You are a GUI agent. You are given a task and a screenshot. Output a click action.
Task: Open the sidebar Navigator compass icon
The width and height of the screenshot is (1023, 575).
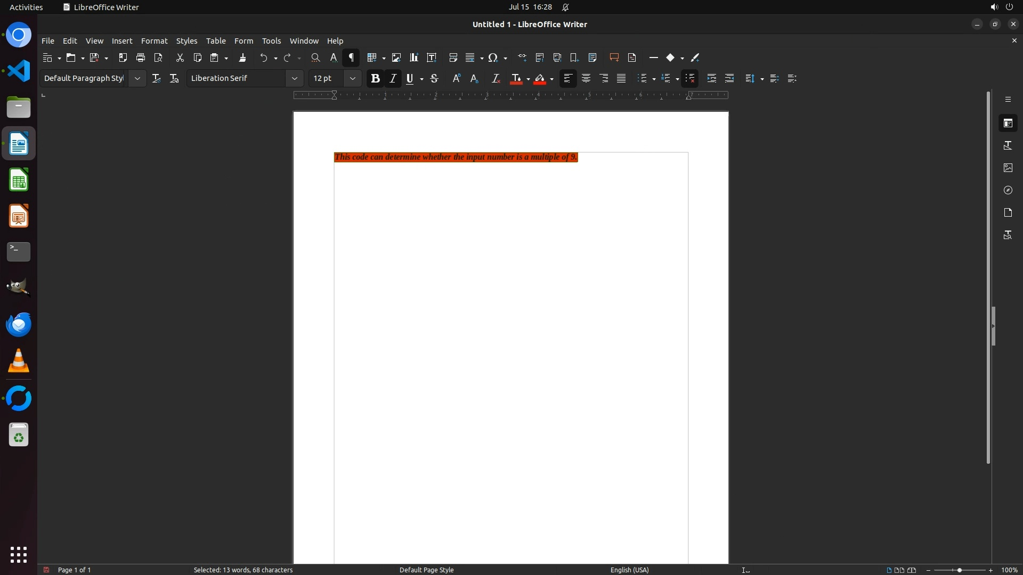(x=1008, y=190)
